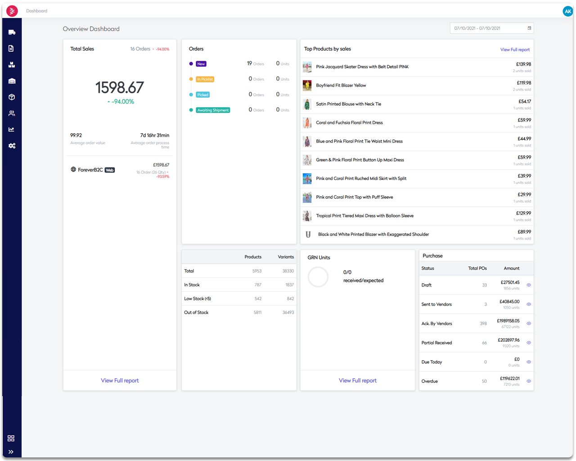Click the Pink Jacquard Skater Dress thumbnail
Viewport: 576px width, 461px height.
point(307,67)
